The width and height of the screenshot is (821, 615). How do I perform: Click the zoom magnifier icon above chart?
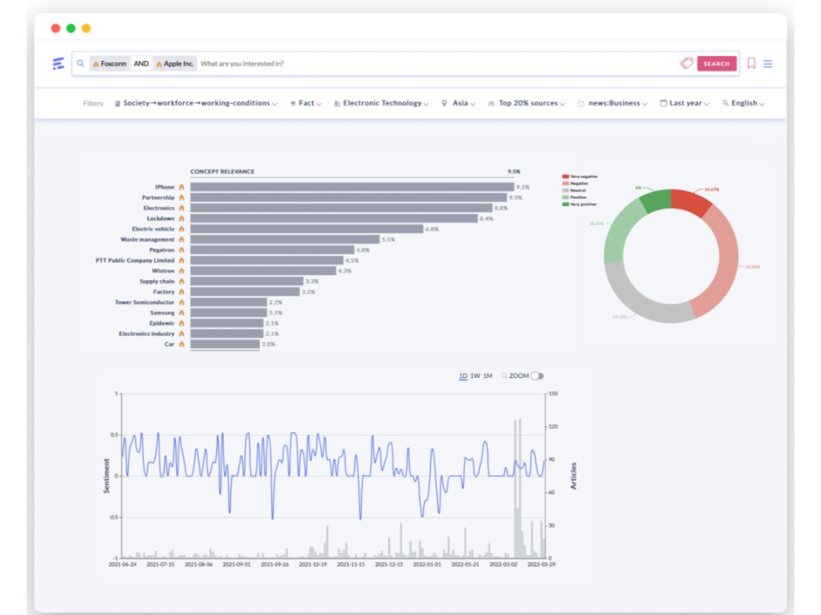coord(504,376)
